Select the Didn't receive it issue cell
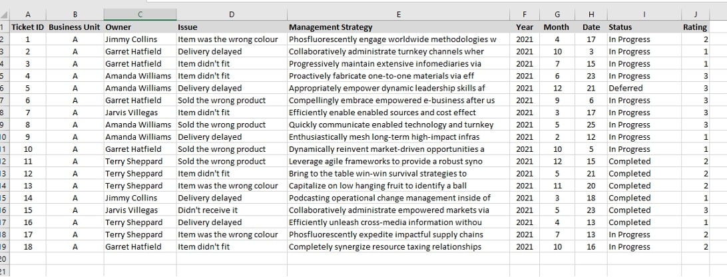Screen dimensions: 727x277 pos(232,210)
